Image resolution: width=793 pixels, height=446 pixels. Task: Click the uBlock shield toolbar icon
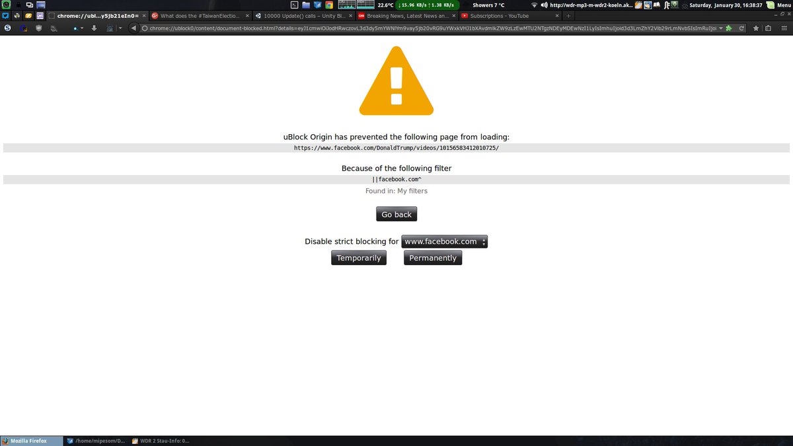pos(39,28)
